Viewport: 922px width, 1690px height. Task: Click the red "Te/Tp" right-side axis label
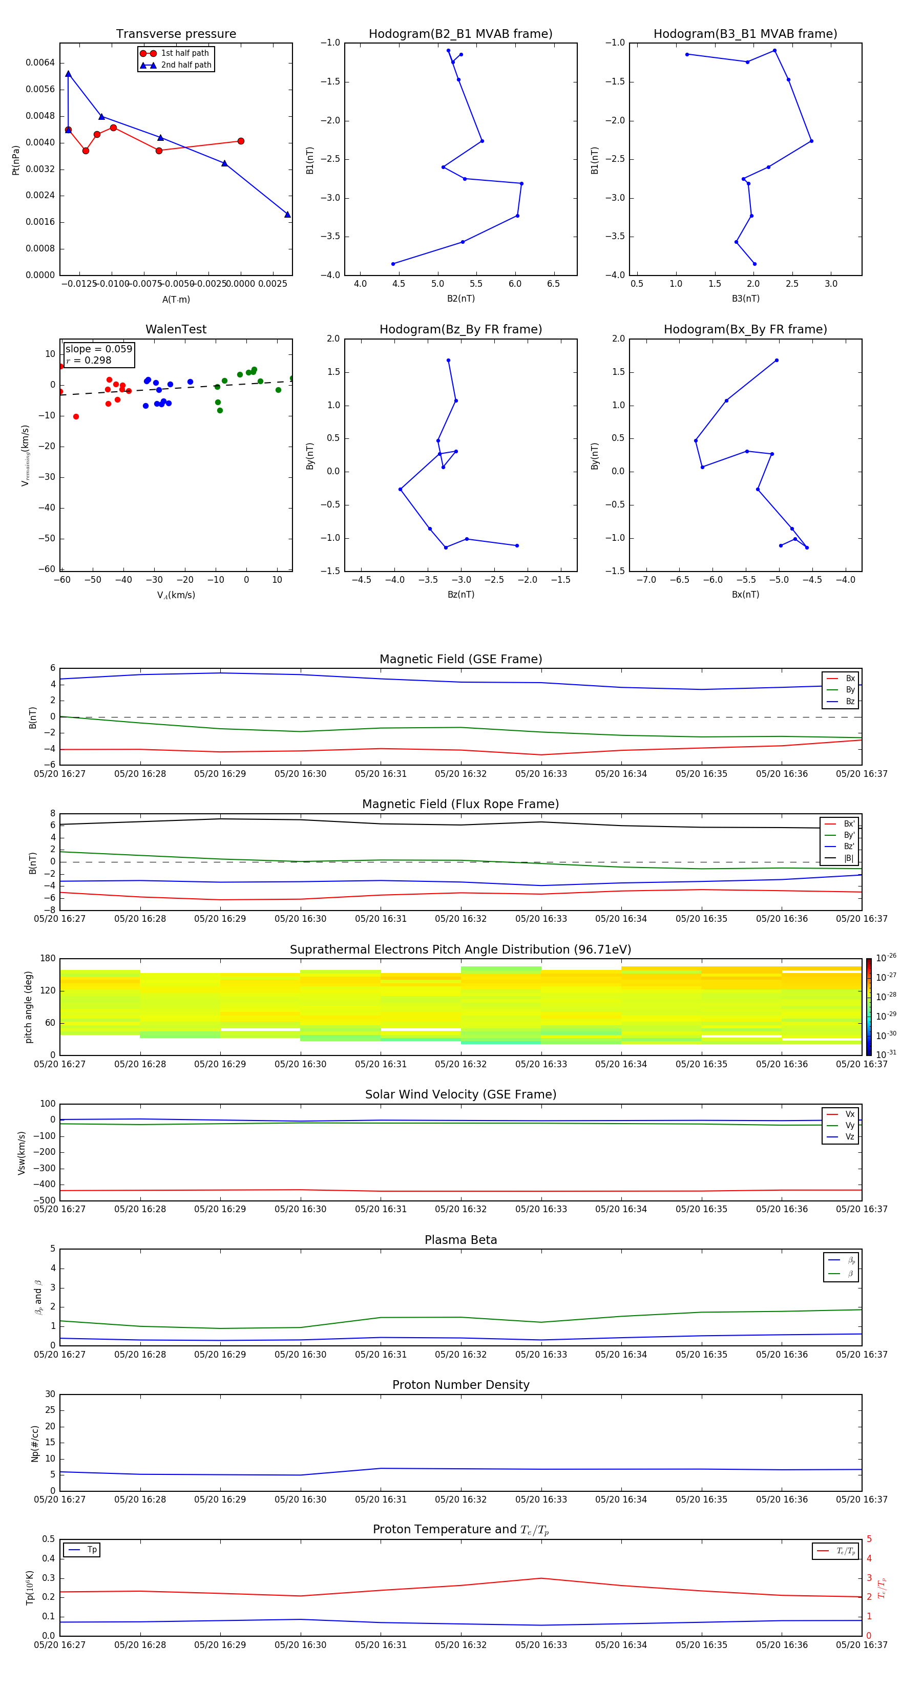[882, 1588]
